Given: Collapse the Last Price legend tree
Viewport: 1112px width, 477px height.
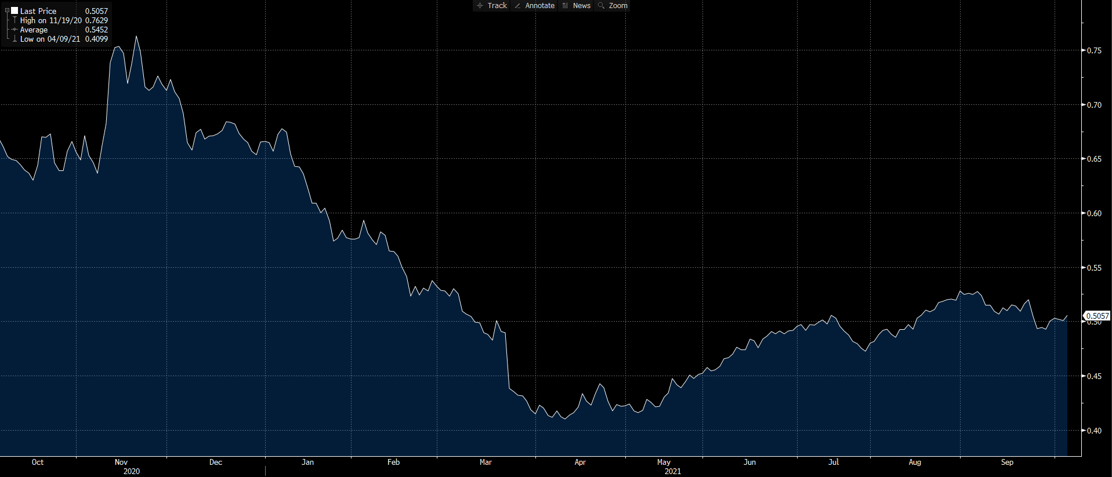Looking at the screenshot, I should 7,11.
